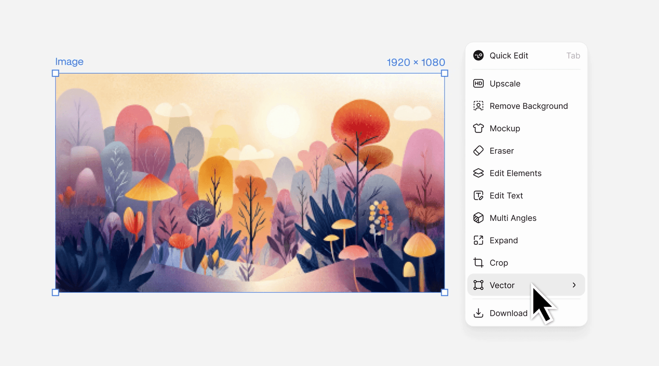Click the Expand arrows icon
The width and height of the screenshot is (659, 366).
coord(478,241)
